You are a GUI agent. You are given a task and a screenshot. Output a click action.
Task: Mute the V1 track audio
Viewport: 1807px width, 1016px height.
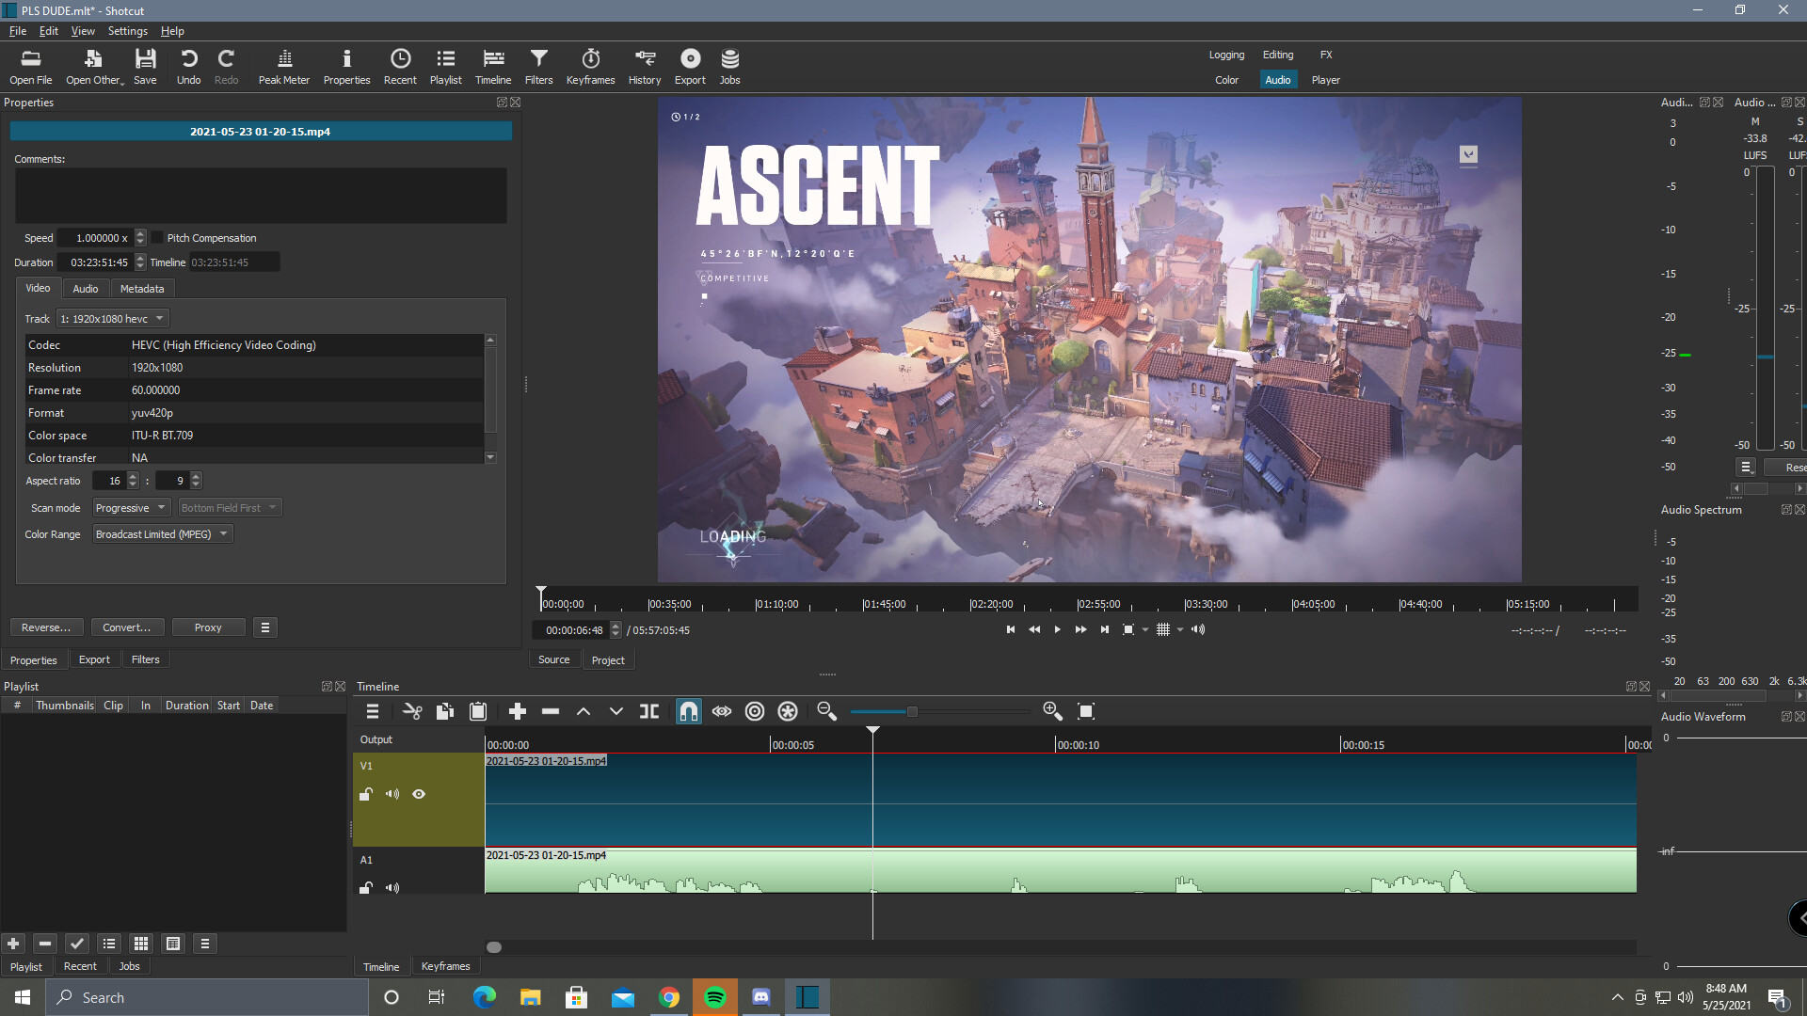tap(392, 794)
